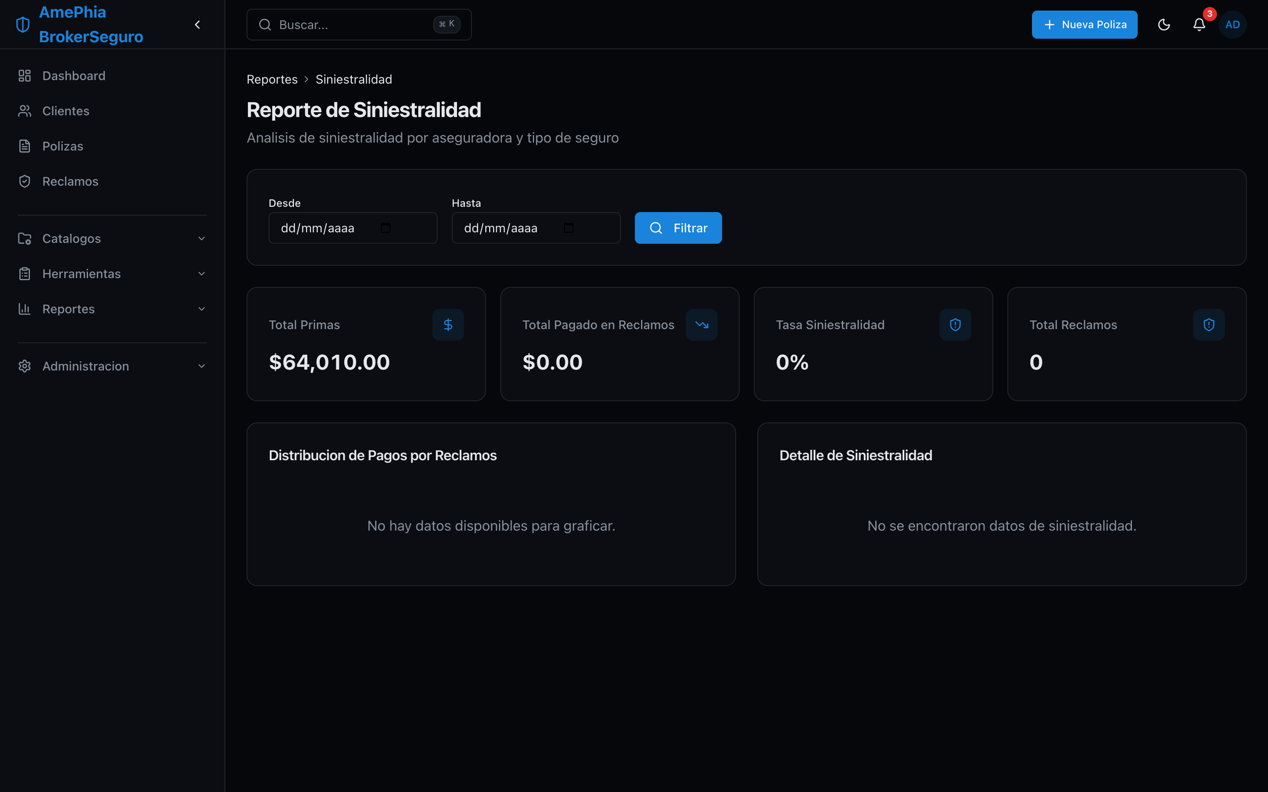The height and width of the screenshot is (792, 1268).
Task: Click the Total Primas dollar icon
Action: coord(448,325)
